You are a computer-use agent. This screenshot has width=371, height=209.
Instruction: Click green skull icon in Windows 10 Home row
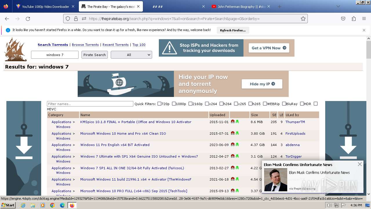coord(237,133)
